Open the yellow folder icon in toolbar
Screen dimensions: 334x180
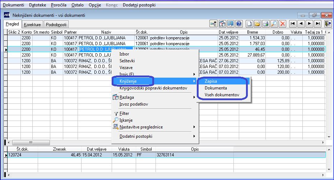click(x=257, y=24)
